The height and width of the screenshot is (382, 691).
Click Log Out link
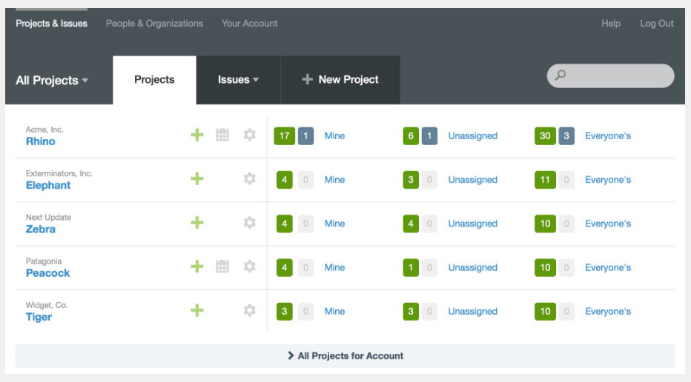[x=656, y=24]
